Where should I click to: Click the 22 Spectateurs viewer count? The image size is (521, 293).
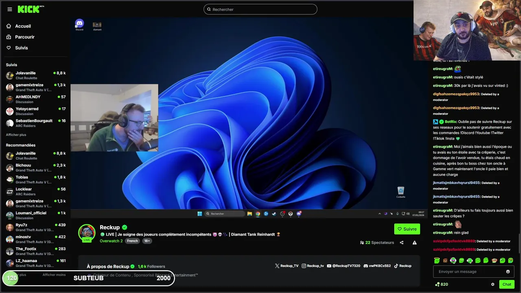pos(377,243)
